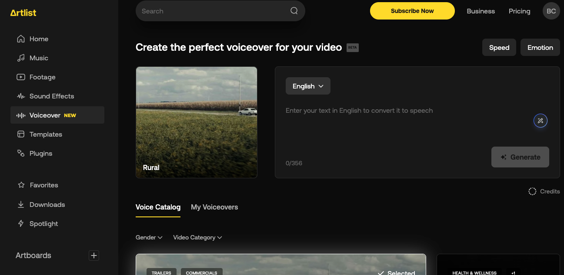Click the magic wand text enhance icon

(540, 121)
